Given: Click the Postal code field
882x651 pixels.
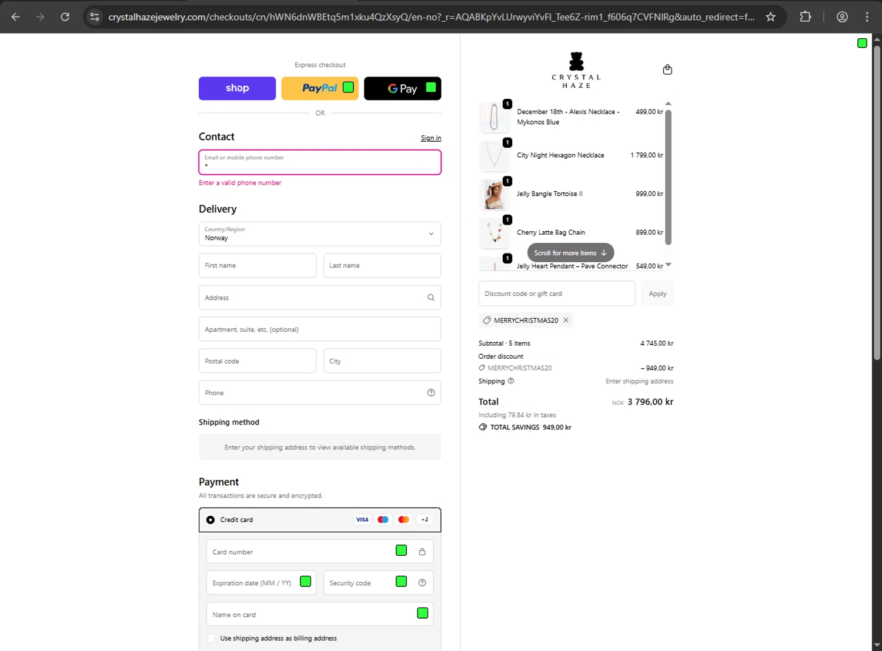Looking at the screenshot, I should (x=258, y=361).
